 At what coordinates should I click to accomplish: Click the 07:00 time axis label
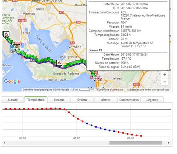tap(77, 138)
